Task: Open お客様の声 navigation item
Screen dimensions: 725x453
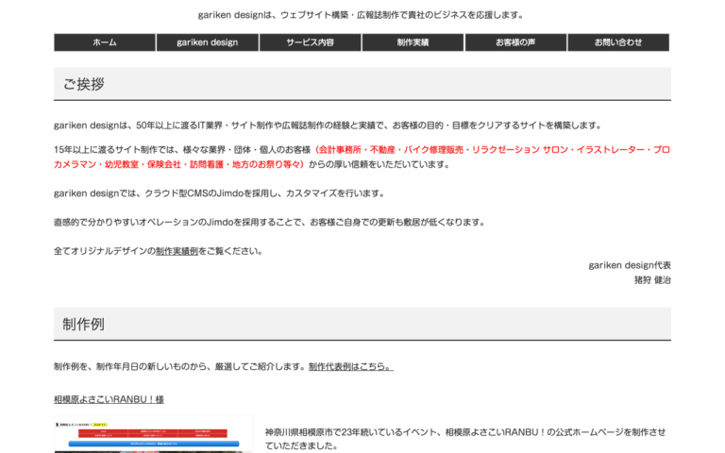Action: point(515,42)
